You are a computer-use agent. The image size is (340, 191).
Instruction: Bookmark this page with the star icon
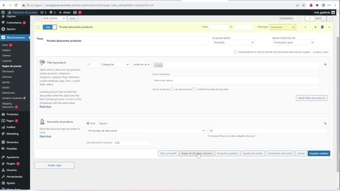coord(303,5)
